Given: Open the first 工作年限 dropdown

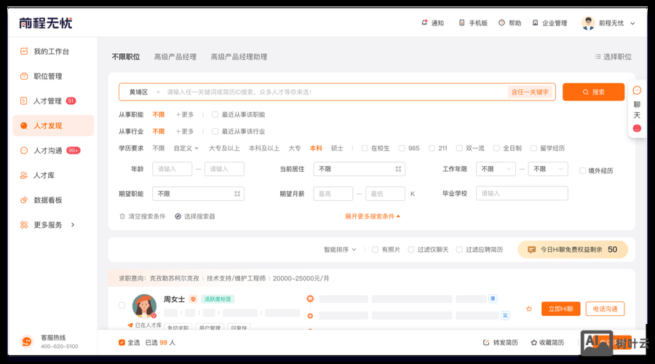Looking at the screenshot, I should tap(496, 169).
